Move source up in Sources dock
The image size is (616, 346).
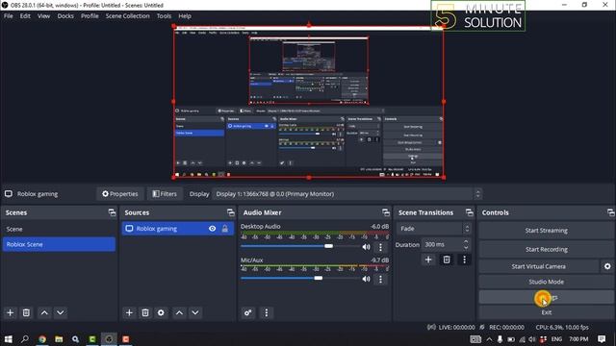click(x=179, y=312)
